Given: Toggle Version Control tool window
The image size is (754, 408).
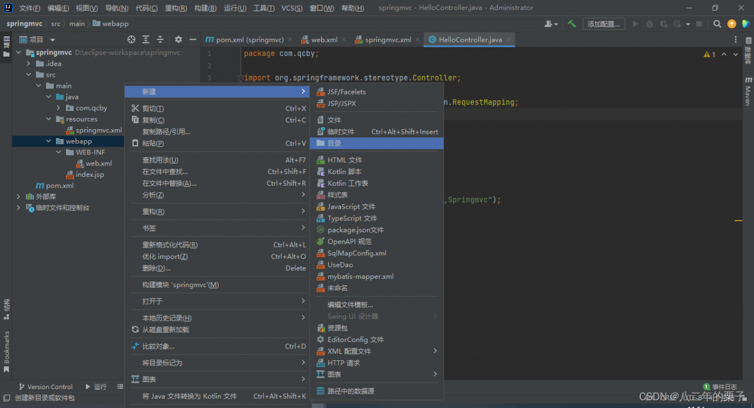Looking at the screenshot, I should 45,387.
